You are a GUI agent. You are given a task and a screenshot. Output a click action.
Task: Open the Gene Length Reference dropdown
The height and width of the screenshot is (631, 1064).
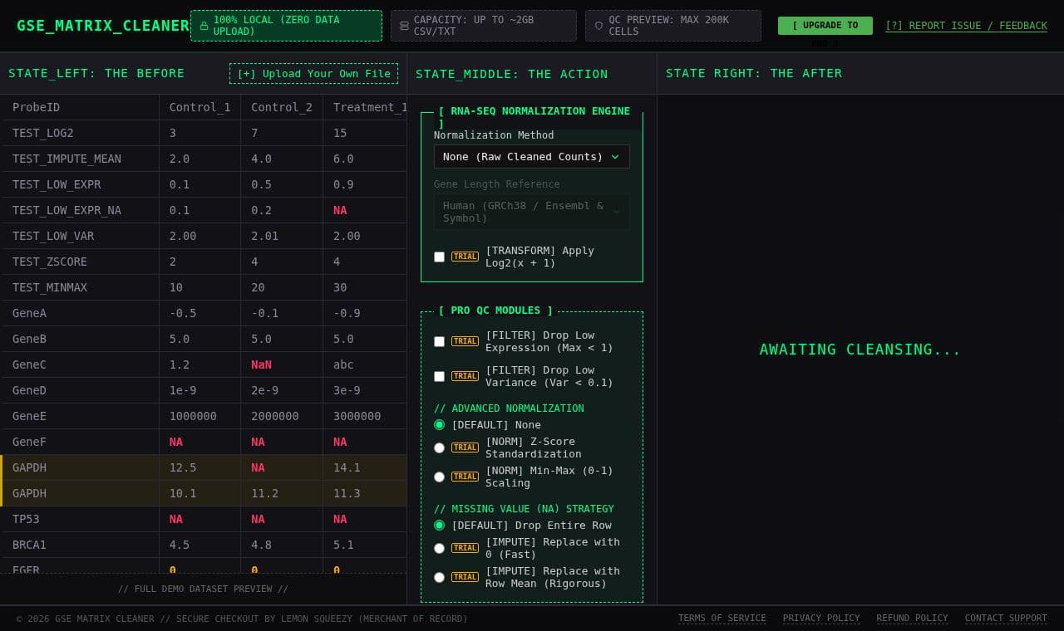[532, 212]
